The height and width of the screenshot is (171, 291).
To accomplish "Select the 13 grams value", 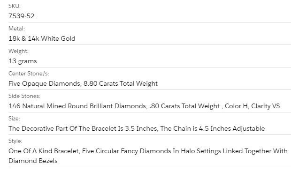I will coord(23,61).
